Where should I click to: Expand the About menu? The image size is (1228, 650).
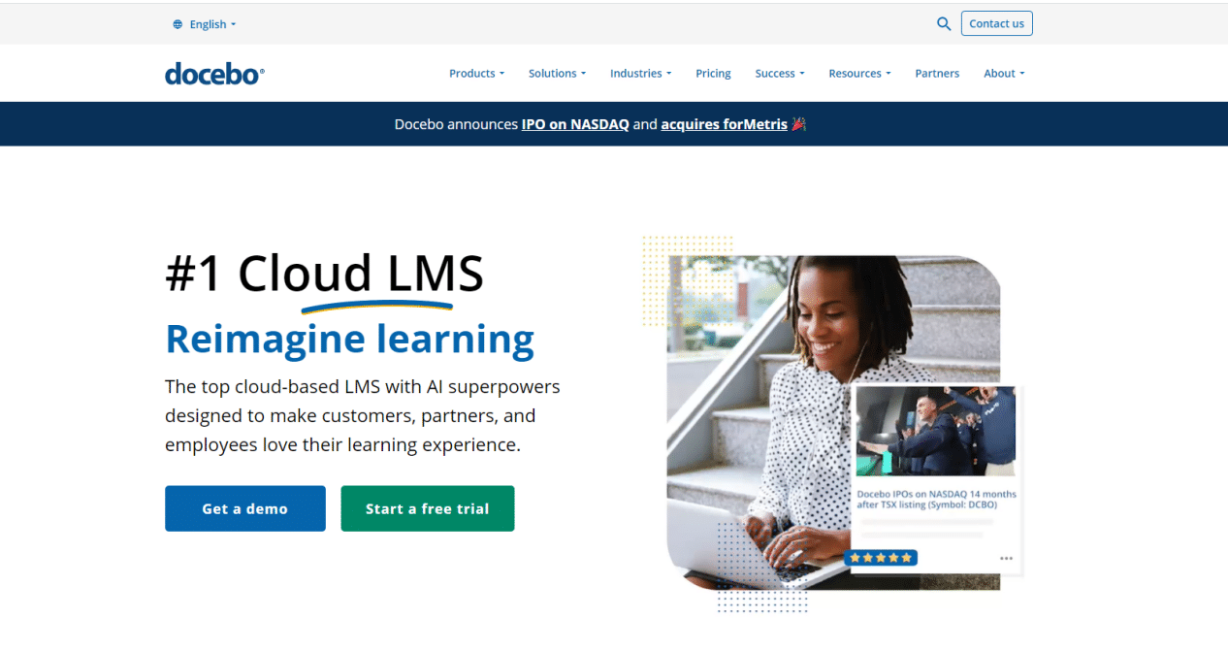(1004, 74)
